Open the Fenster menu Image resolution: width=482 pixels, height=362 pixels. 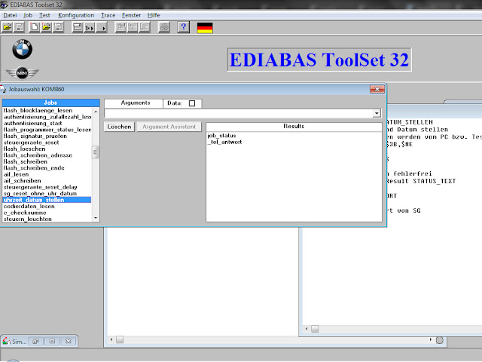point(131,15)
